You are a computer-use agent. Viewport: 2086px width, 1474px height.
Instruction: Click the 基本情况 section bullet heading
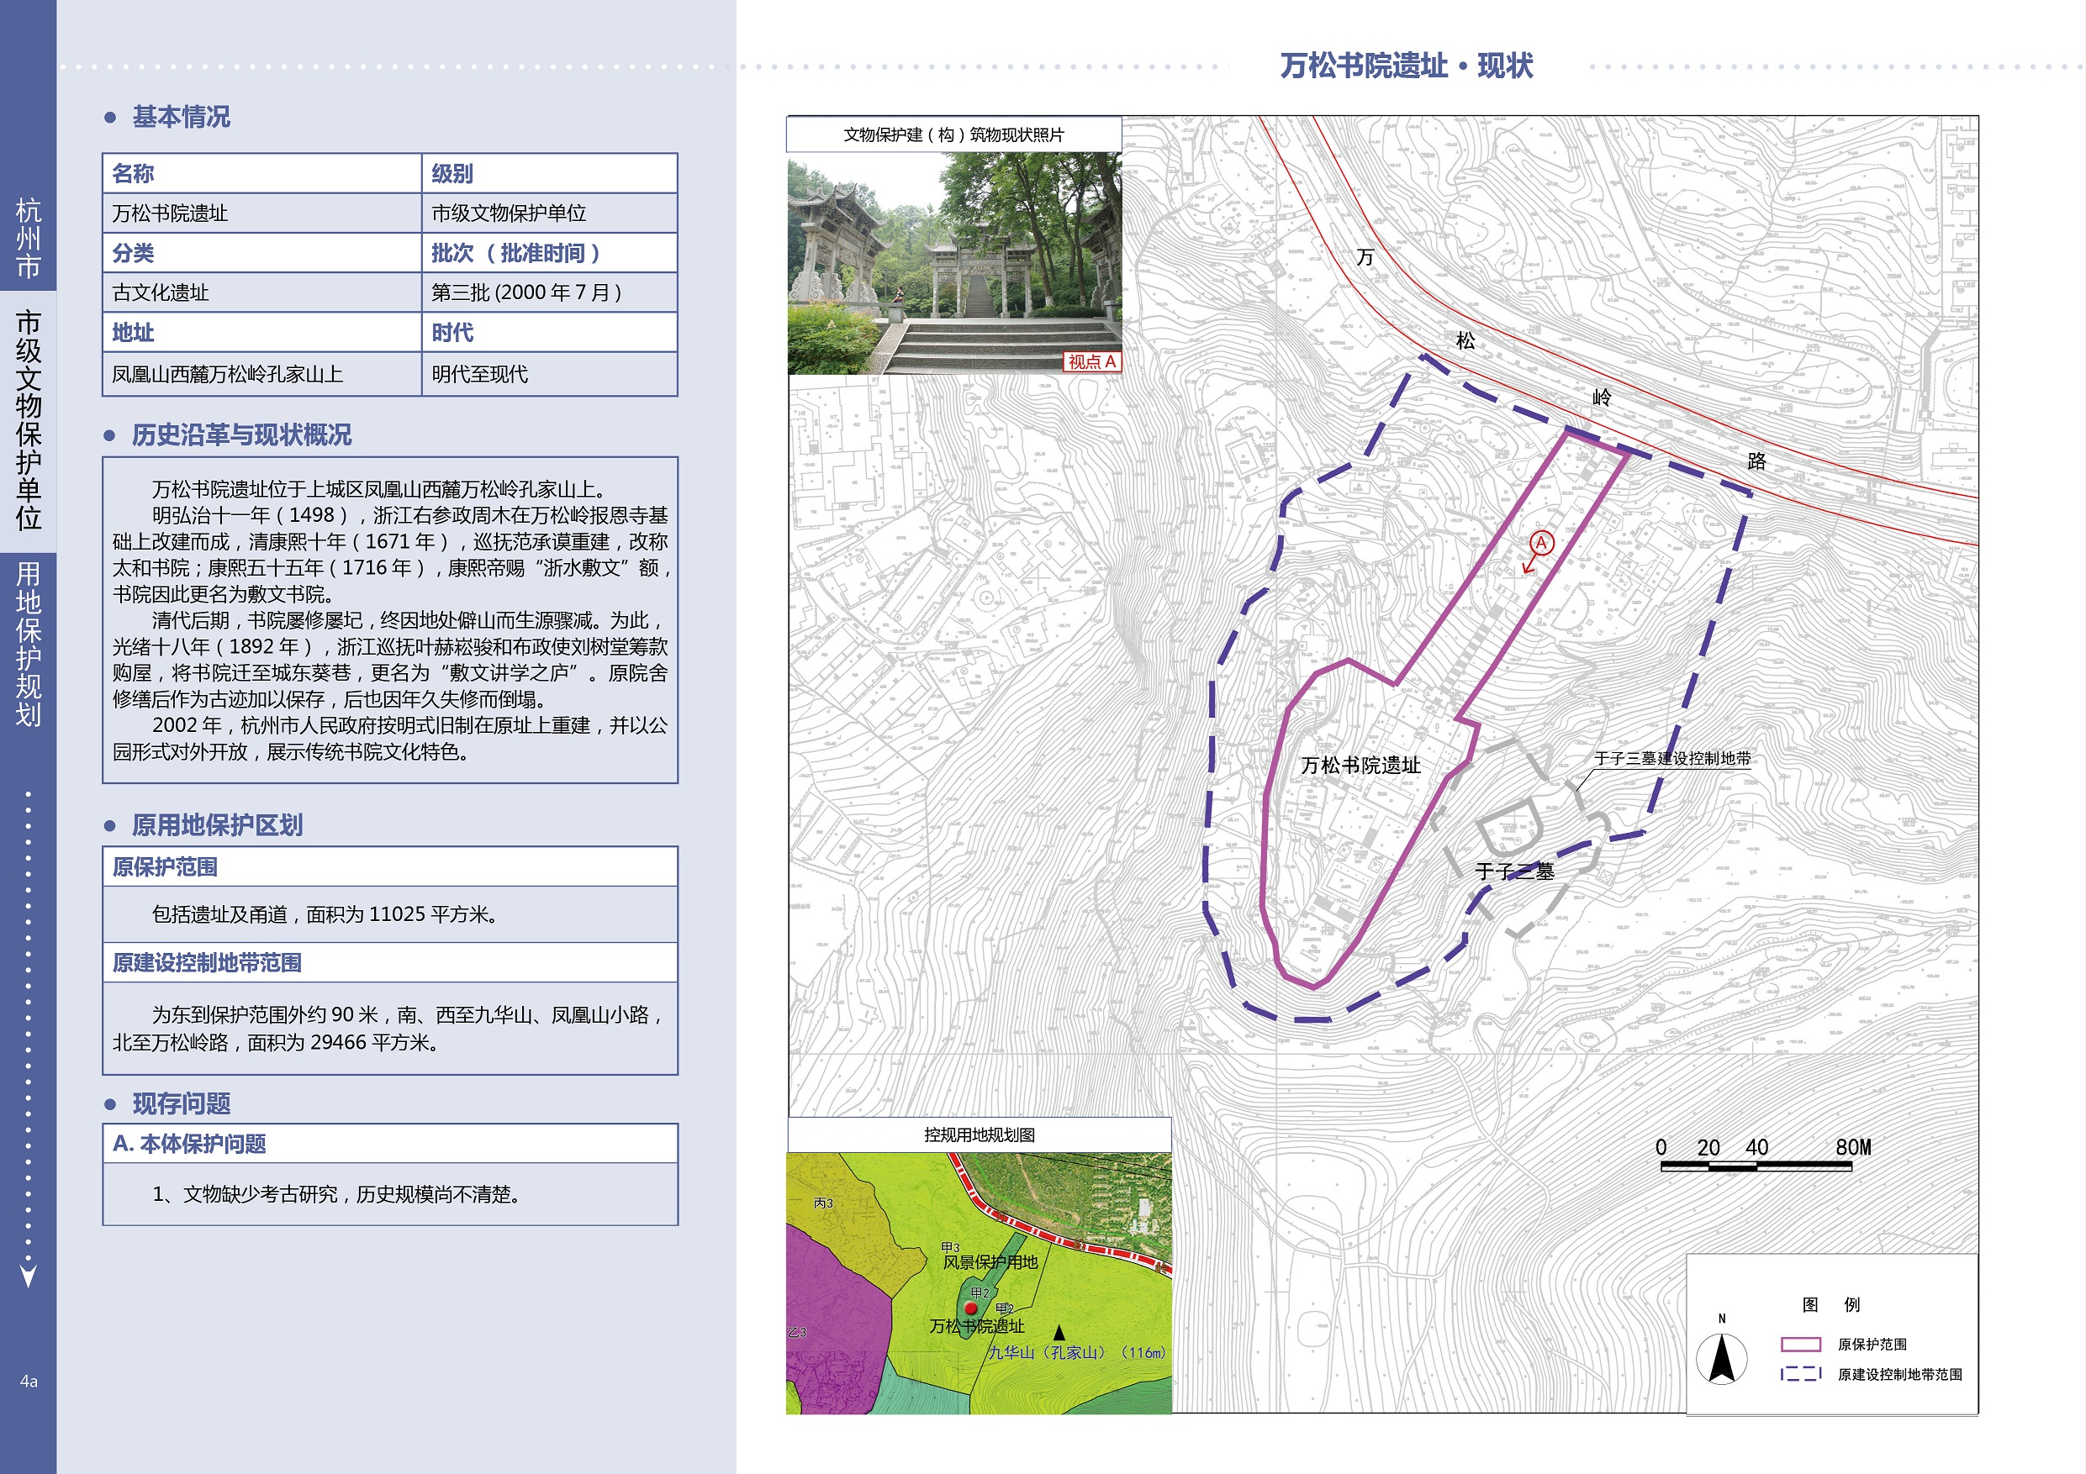pos(181,117)
